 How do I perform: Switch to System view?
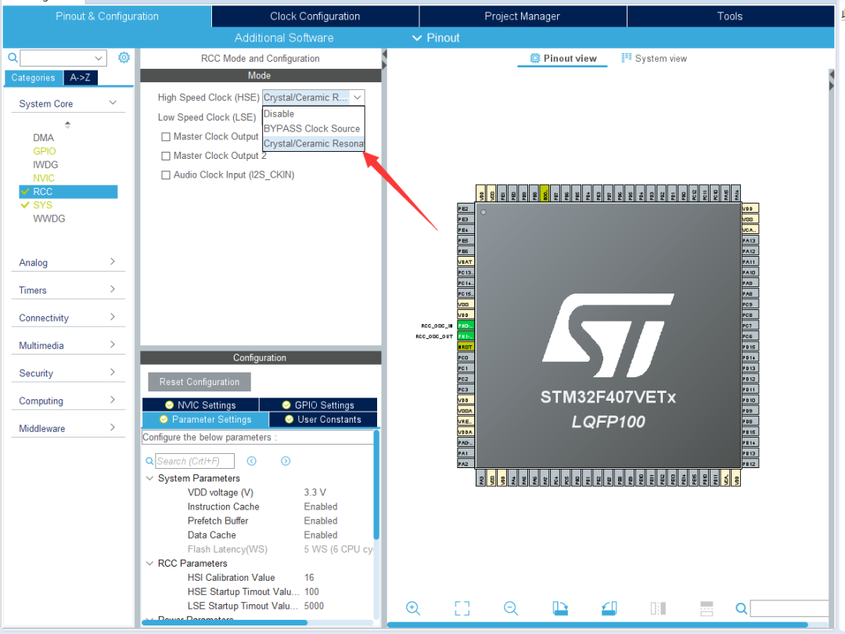point(654,58)
